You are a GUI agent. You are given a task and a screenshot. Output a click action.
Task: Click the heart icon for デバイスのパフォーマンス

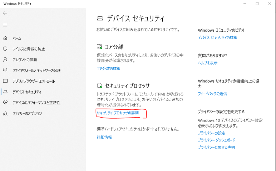point(5,103)
